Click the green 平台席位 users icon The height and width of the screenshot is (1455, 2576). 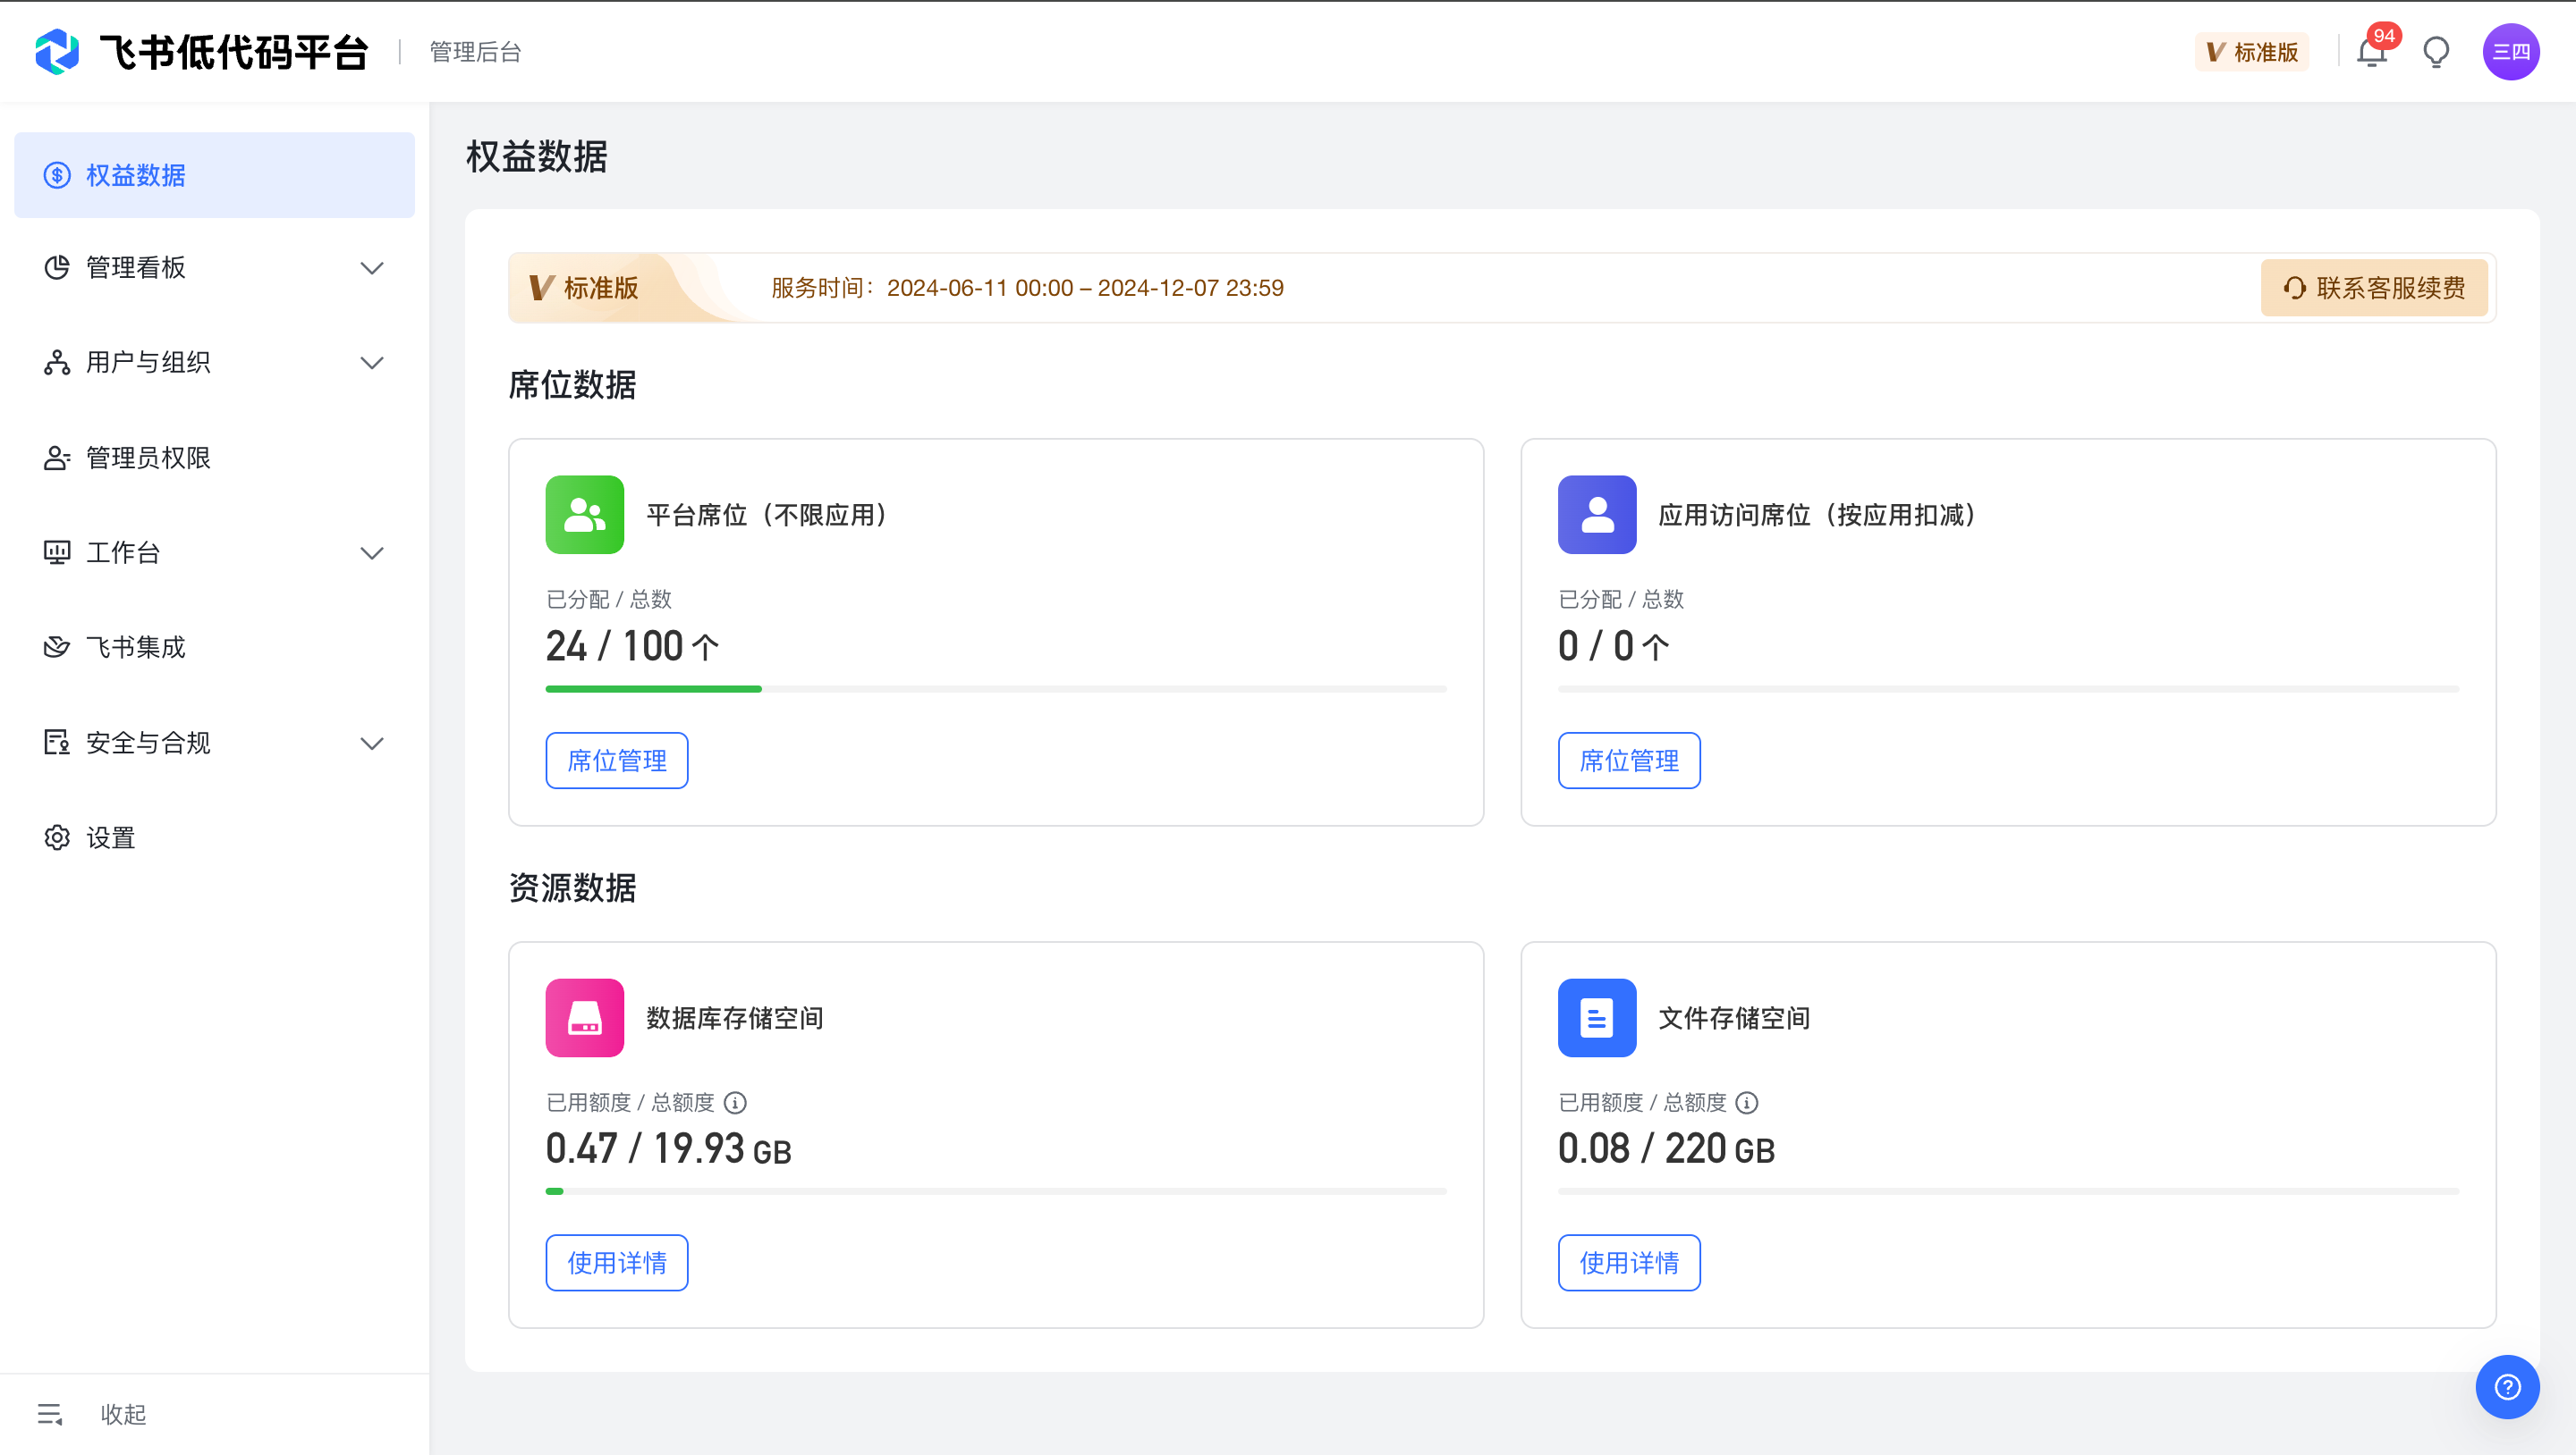(x=584, y=515)
